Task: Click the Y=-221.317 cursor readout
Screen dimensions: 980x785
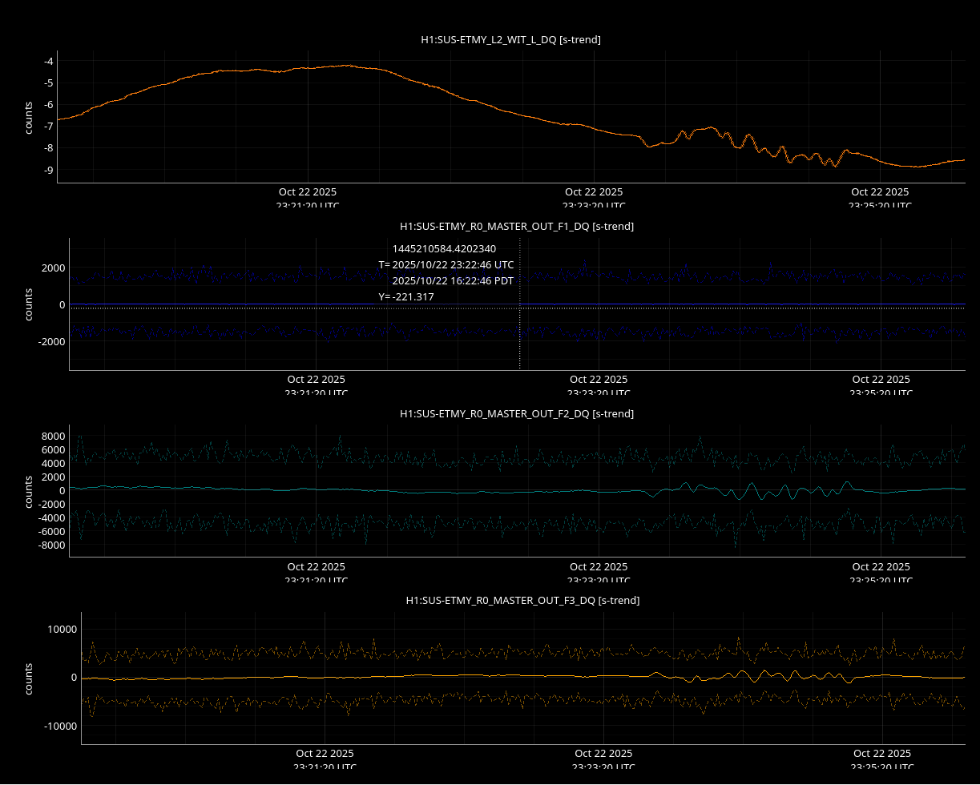Action: tap(406, 296)
